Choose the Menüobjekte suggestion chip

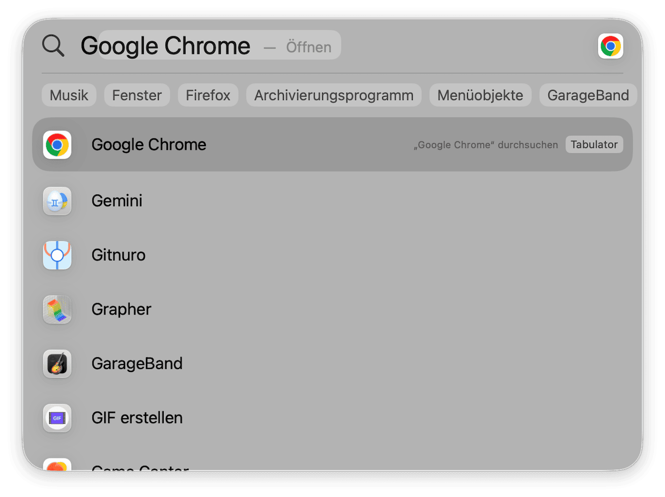(x=480, y=95)
